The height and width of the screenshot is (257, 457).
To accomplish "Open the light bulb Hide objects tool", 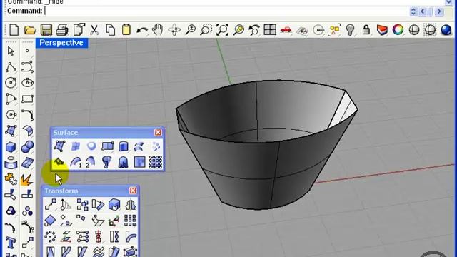I will (x=350, y=30).
